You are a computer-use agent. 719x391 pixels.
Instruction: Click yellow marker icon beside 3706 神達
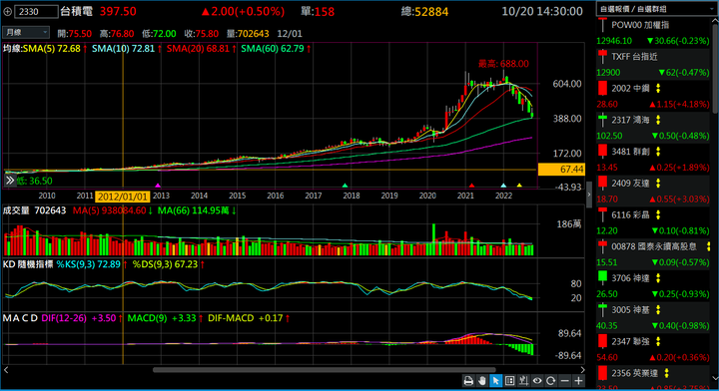[x=658, y=278]
